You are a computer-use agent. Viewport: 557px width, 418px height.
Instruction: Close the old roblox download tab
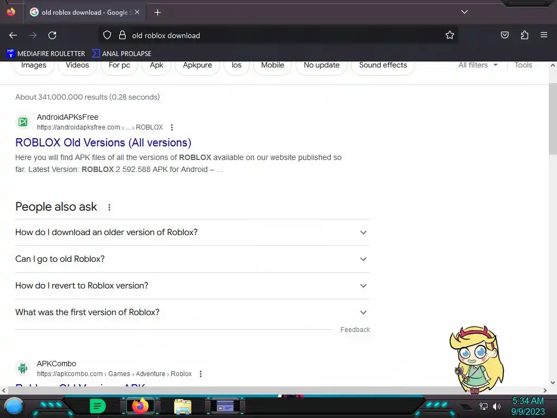pyautogui.click(x=137, y=12)
